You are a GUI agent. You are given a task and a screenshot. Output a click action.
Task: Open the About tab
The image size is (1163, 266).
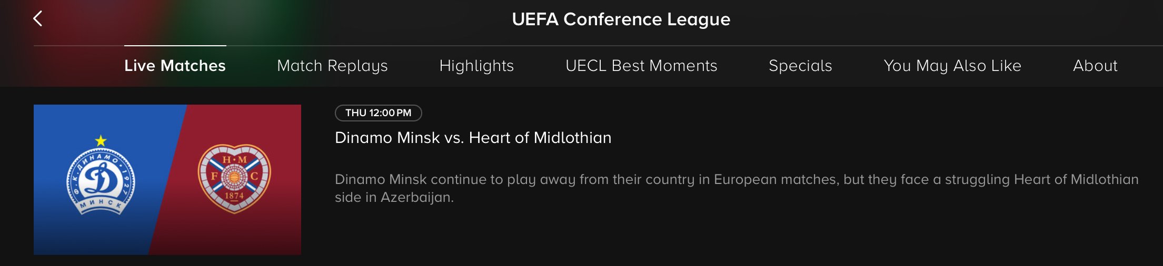coord(1095,66)
